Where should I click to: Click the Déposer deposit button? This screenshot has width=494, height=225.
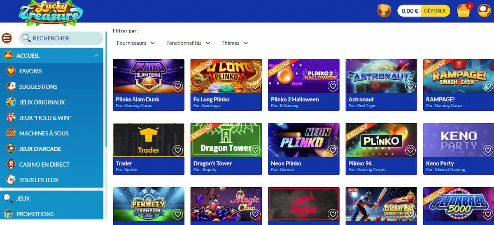click(435, 11)
